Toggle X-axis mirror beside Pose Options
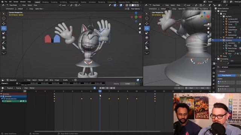This screenshot has width=241, height=135. pos(128,9)
